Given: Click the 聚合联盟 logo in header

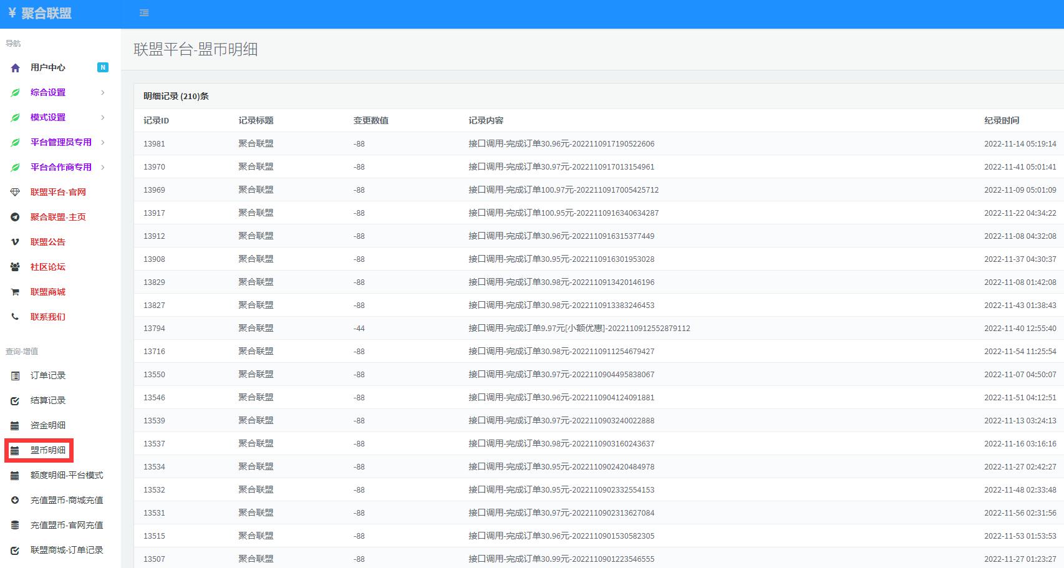Looking at the screenshot, I should pyautogui.click(x=40, y=13).
